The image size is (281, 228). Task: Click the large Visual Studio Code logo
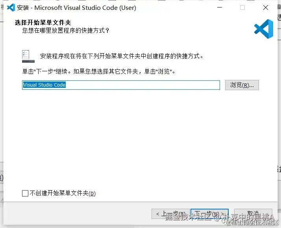coord(264,29)
